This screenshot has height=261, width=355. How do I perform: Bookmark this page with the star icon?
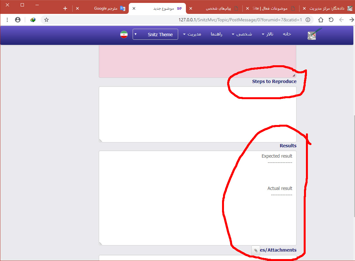46,20
